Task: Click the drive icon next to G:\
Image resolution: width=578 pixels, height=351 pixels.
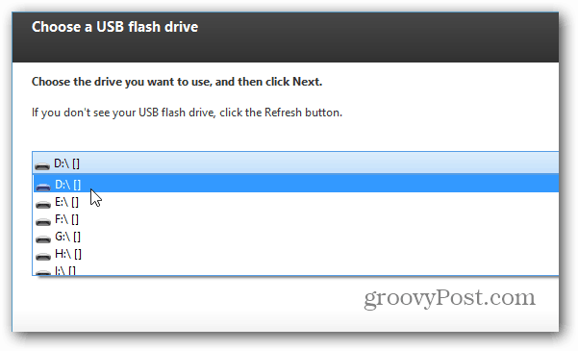Action: pyautogui.click(x=43, y=239)
